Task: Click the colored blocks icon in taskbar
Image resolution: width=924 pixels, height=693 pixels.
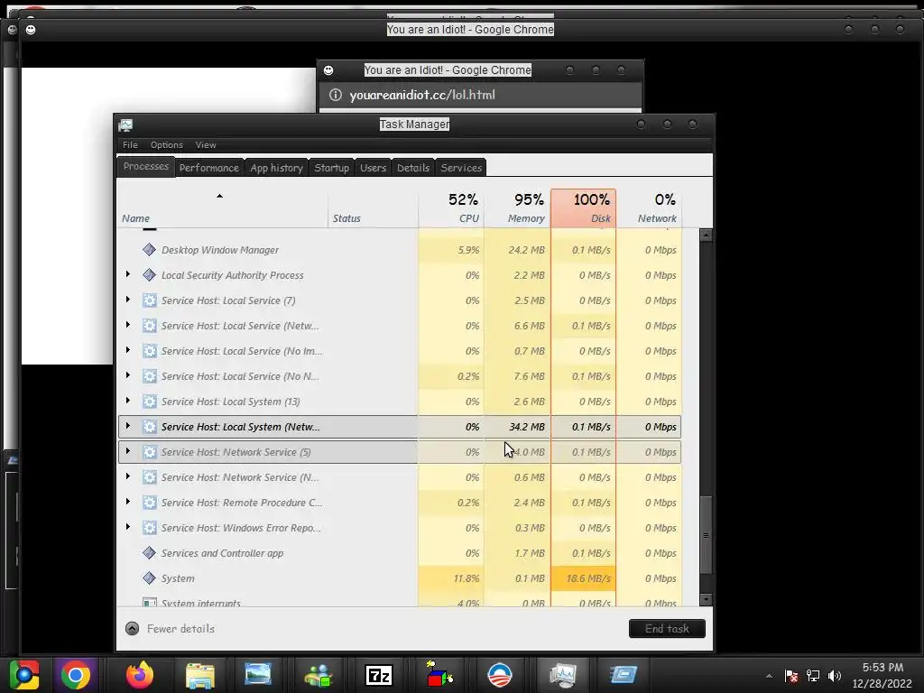Action: tap(439, 674)
